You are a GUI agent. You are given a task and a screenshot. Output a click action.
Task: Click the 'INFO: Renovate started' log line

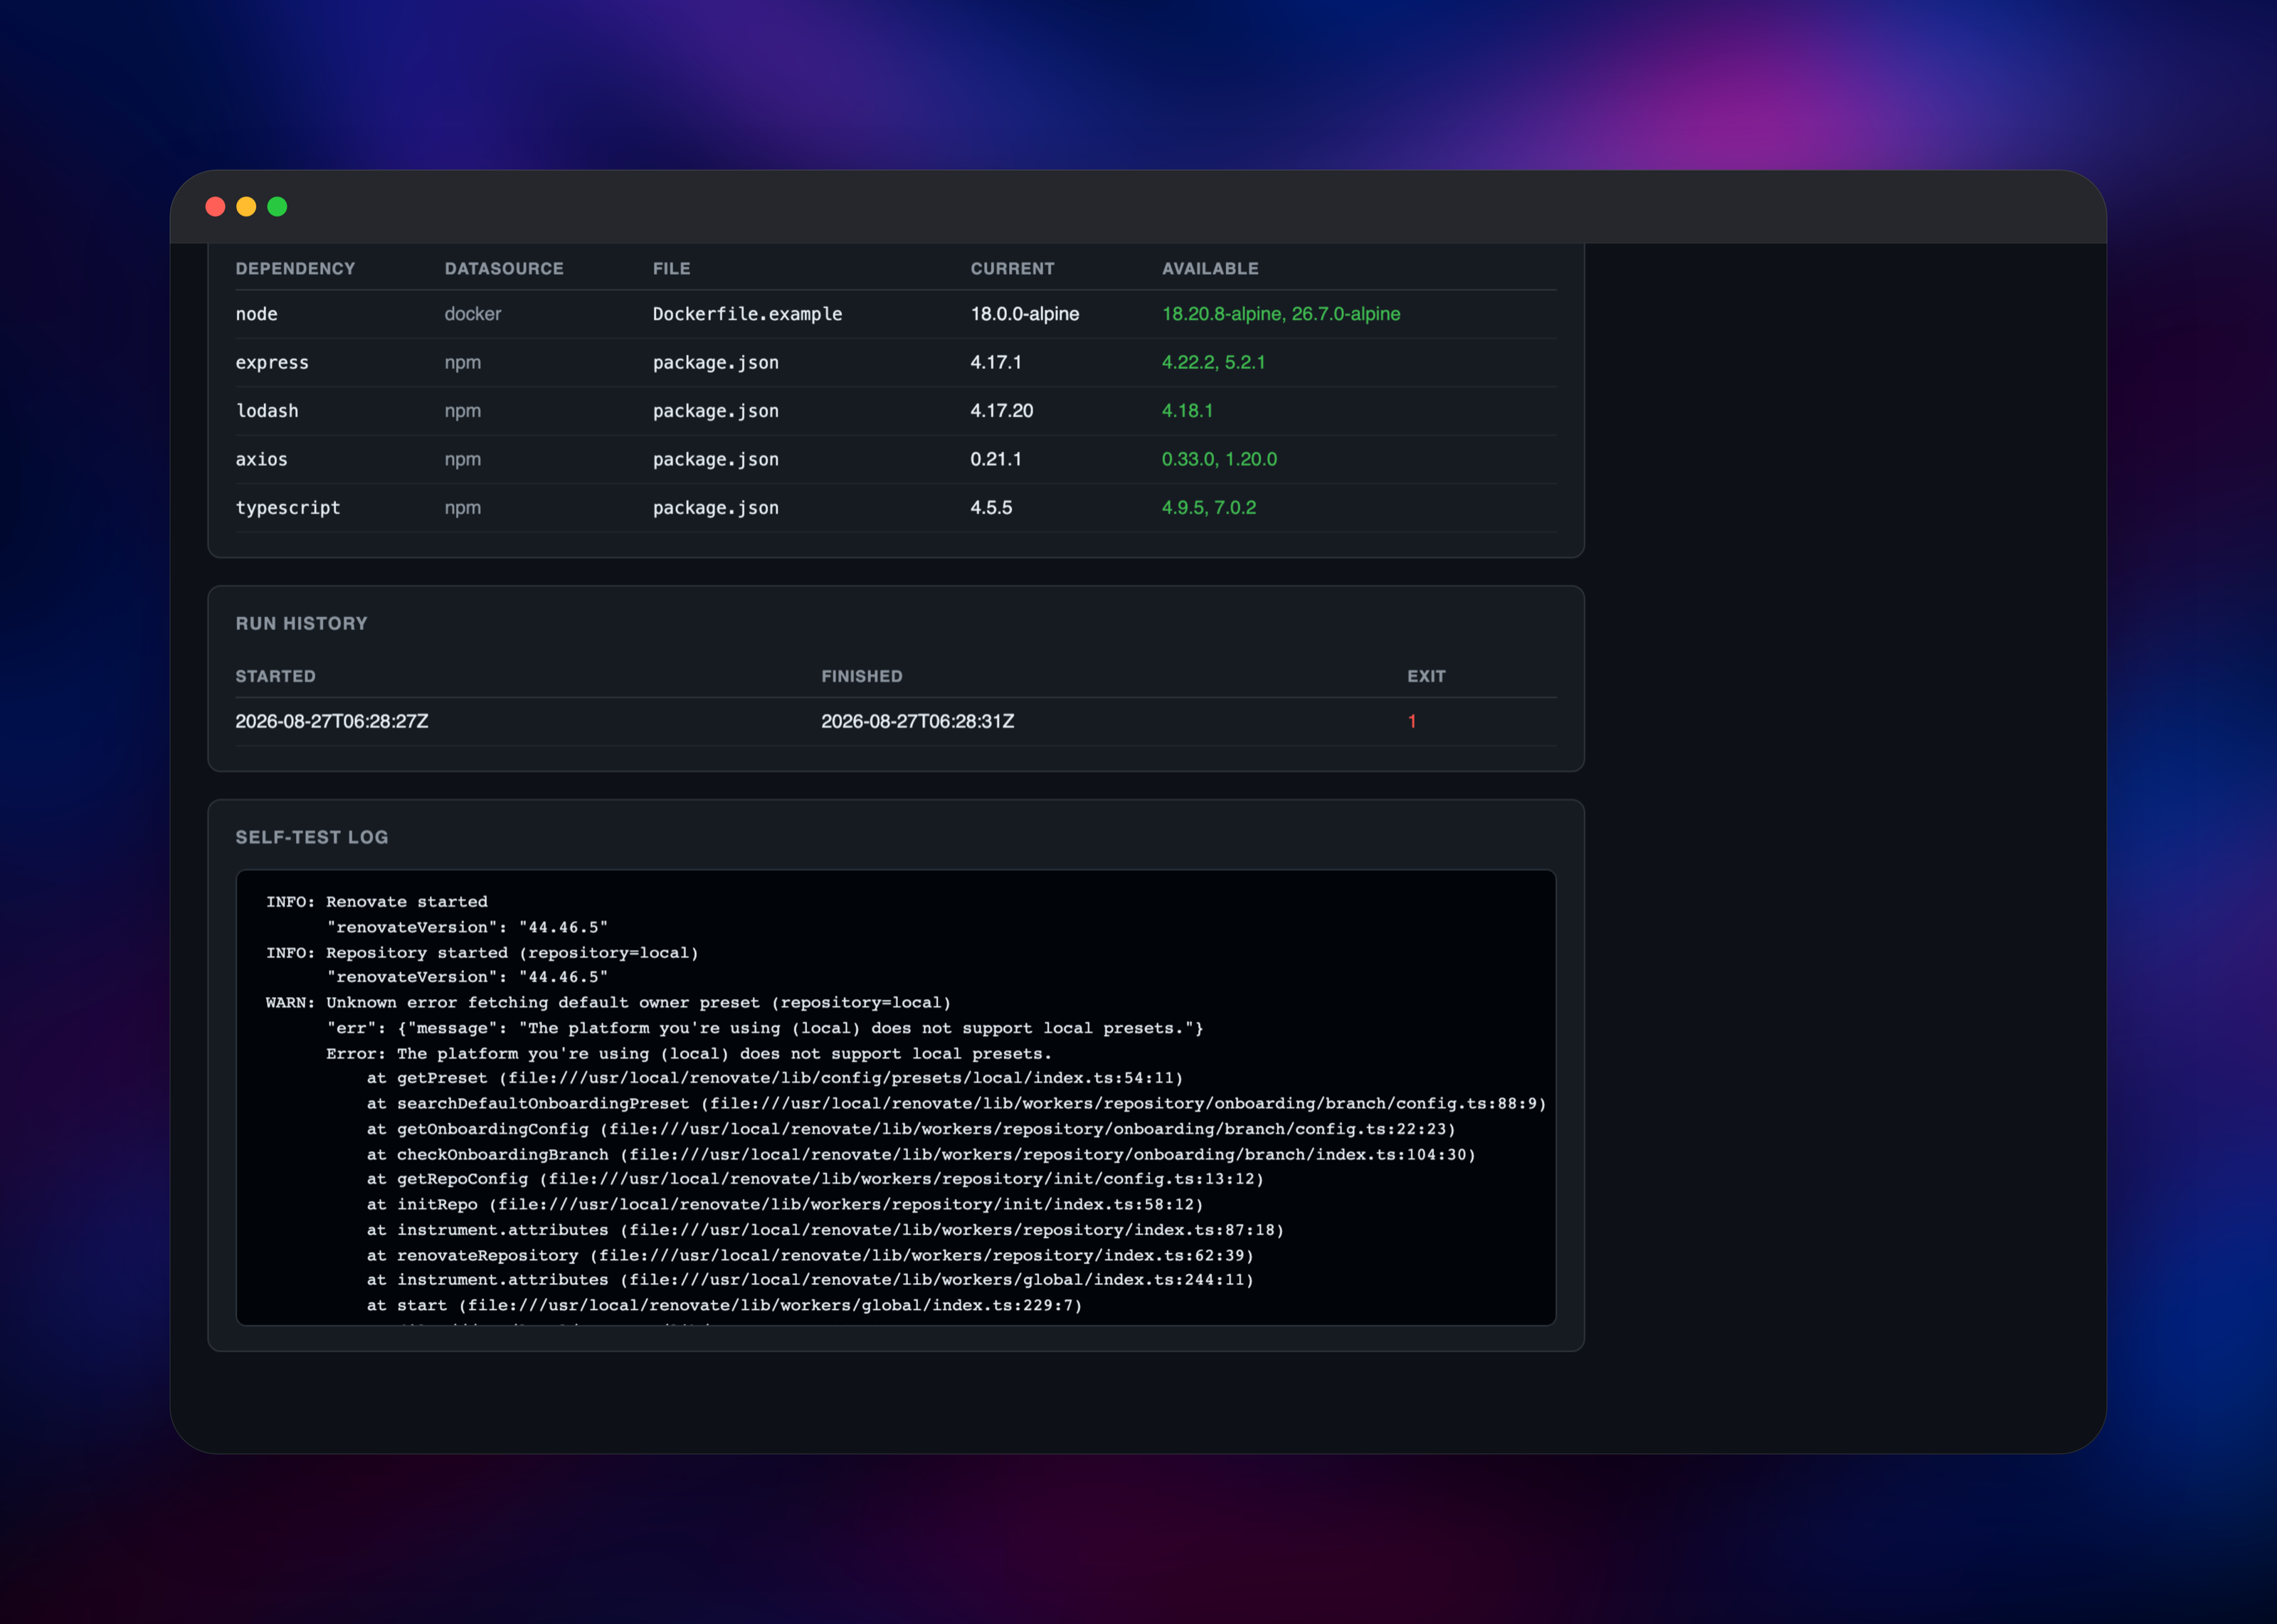tap(377, 902)
